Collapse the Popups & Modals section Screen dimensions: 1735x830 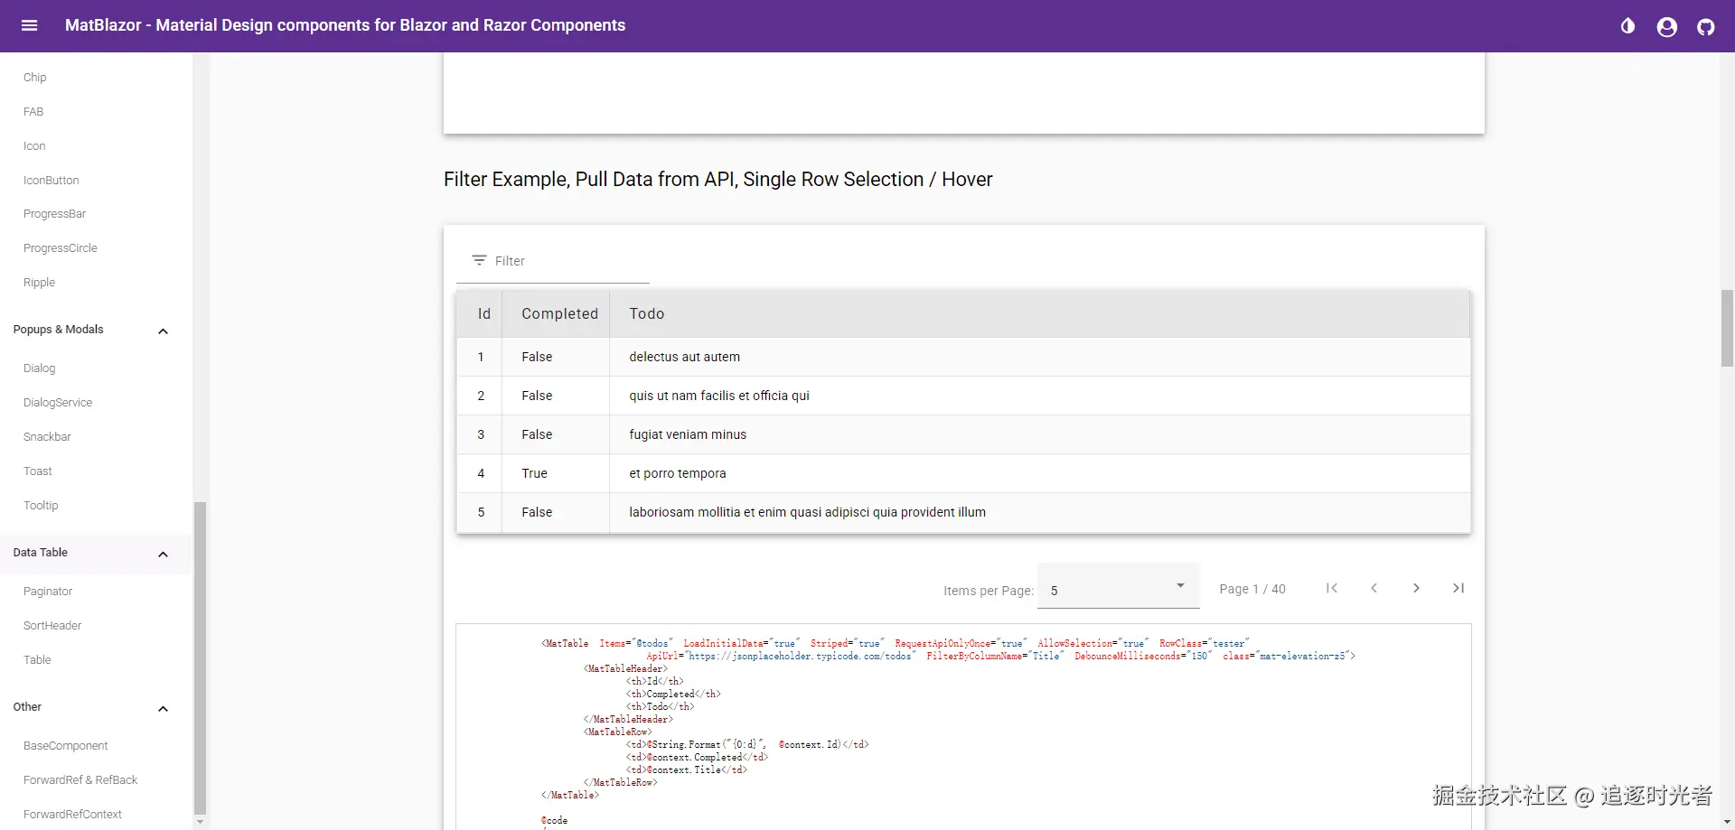[x=163, y=331]
